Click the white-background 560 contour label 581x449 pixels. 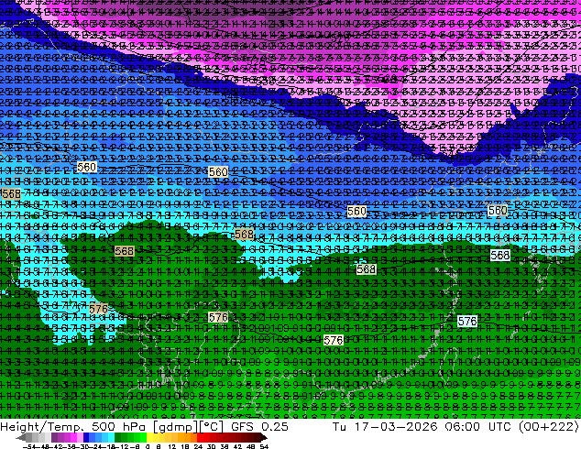(x=498, y=211)
